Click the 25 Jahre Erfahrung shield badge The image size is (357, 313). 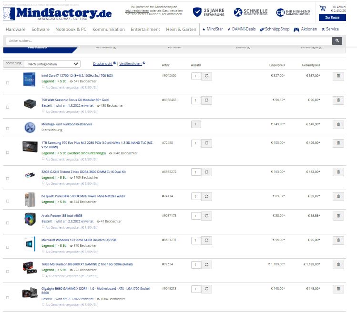[209, 12]
